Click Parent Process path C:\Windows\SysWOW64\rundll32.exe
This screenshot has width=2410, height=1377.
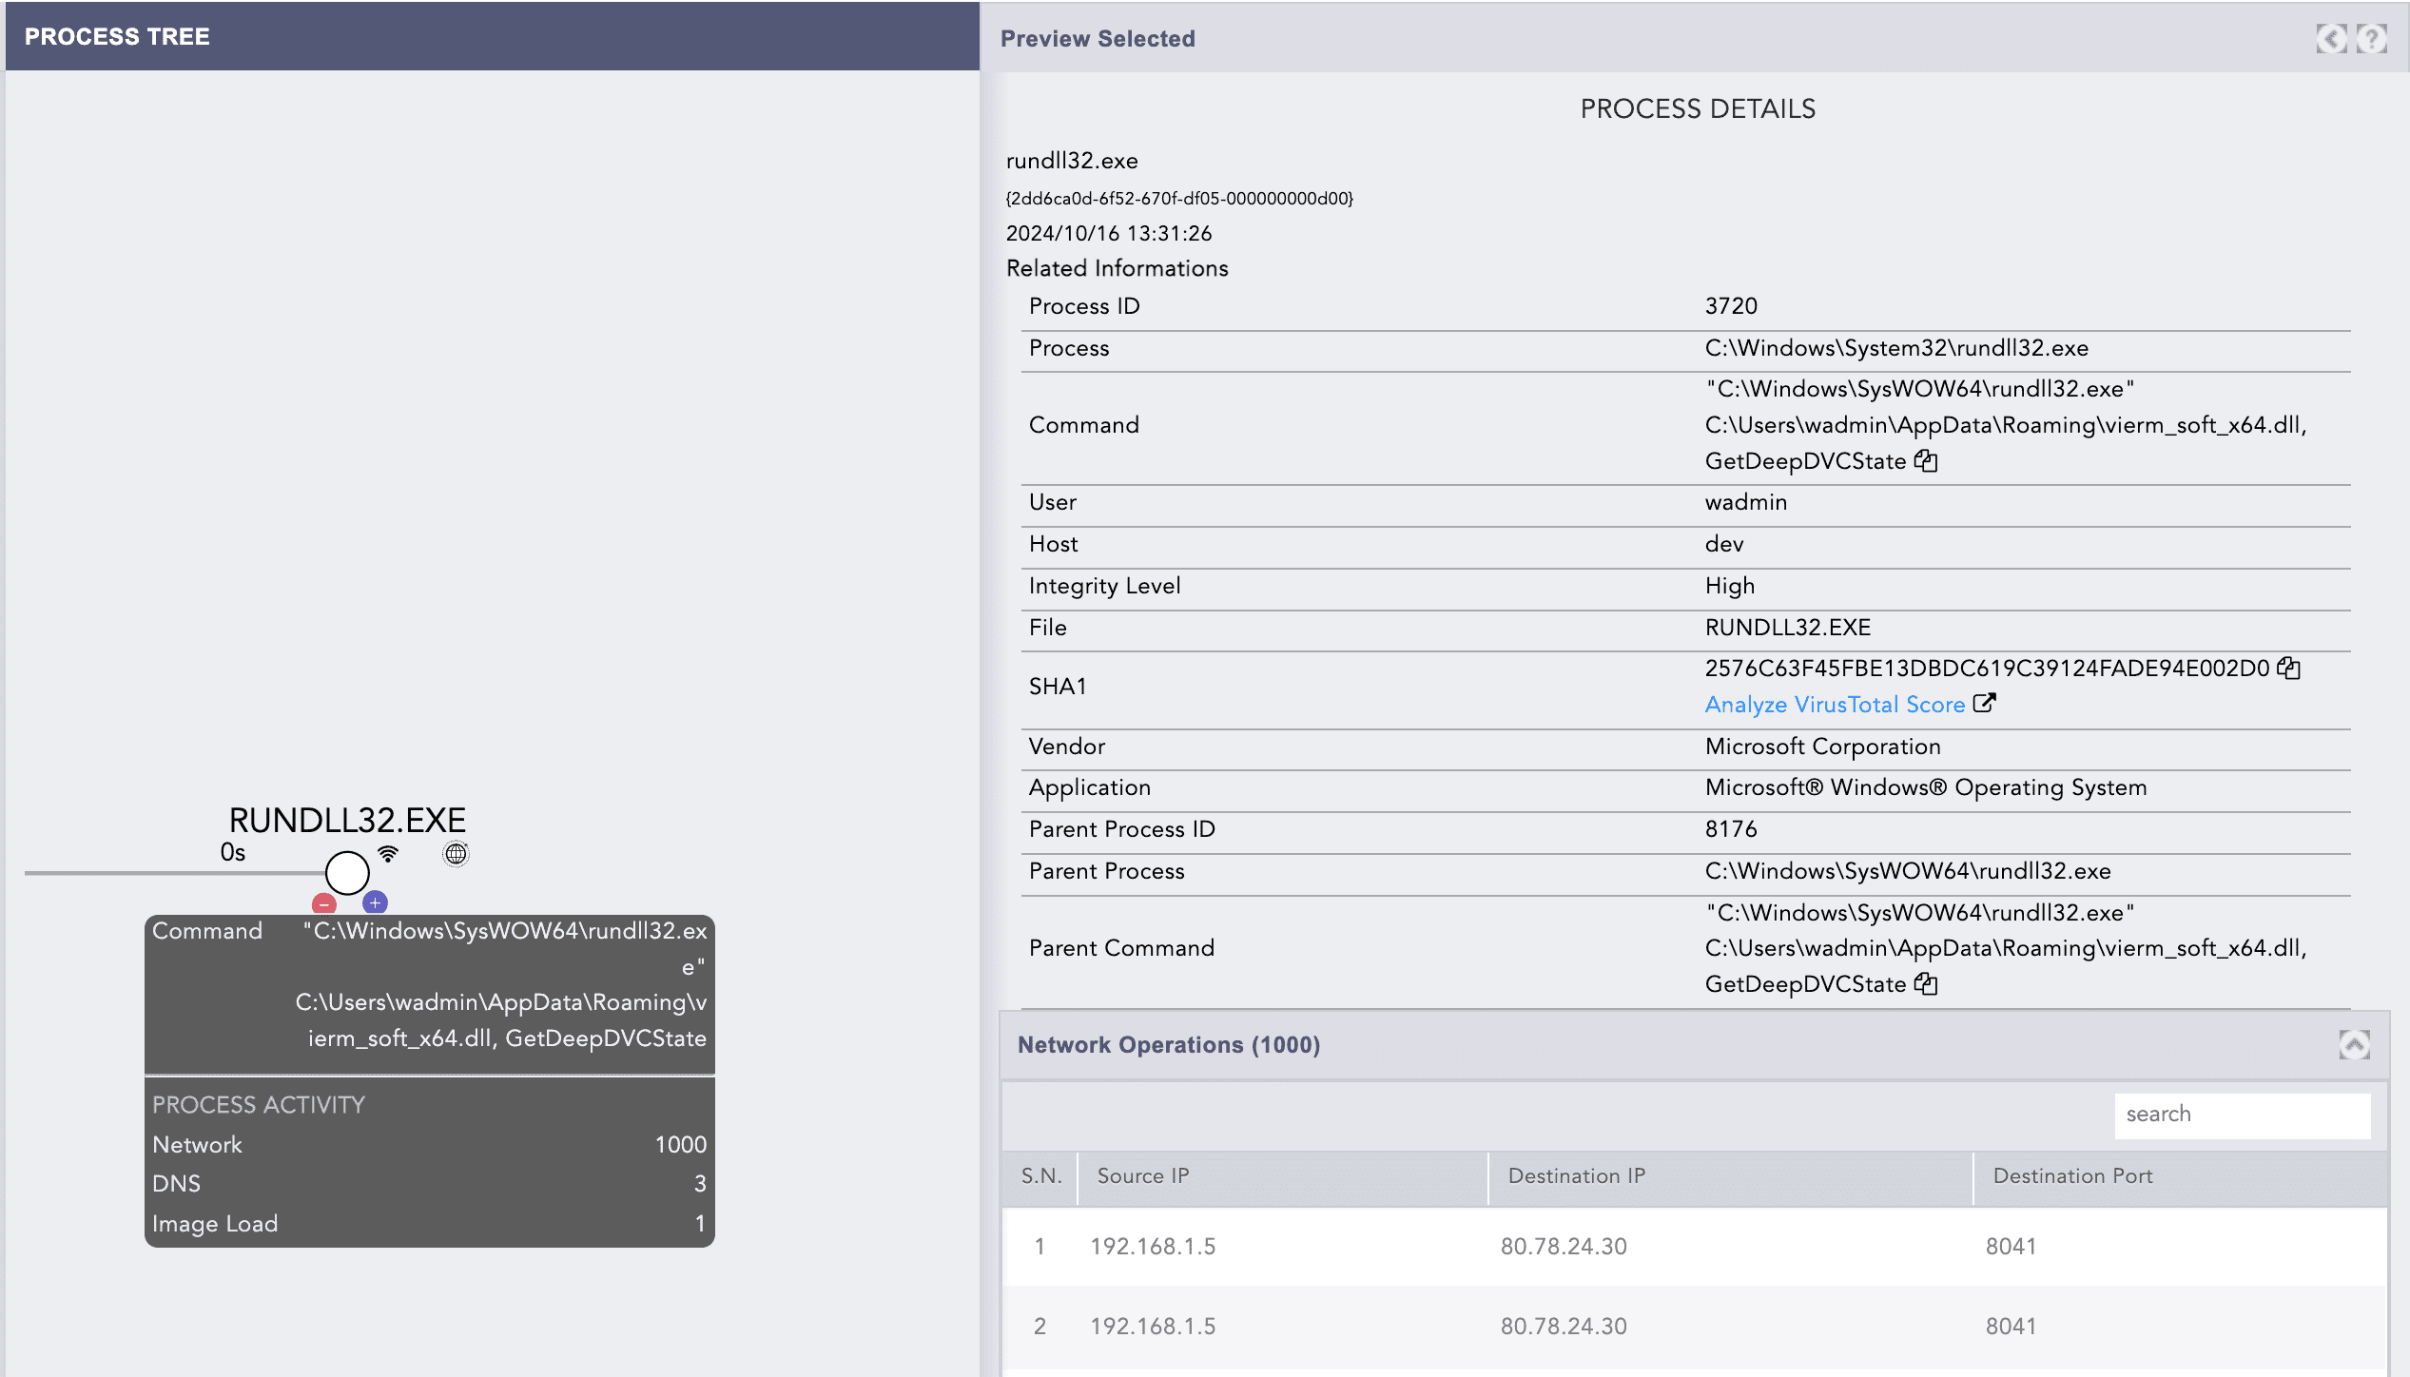pos(1908,871)
